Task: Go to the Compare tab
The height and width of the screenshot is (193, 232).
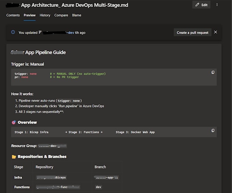Action: (x=61, y=15)
